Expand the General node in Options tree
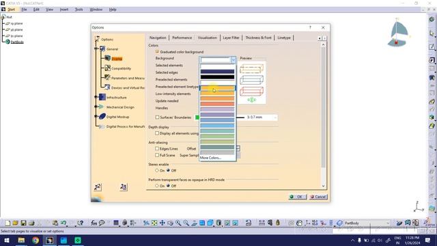This screenshot has height=246, width=437. tap(96, 49)
